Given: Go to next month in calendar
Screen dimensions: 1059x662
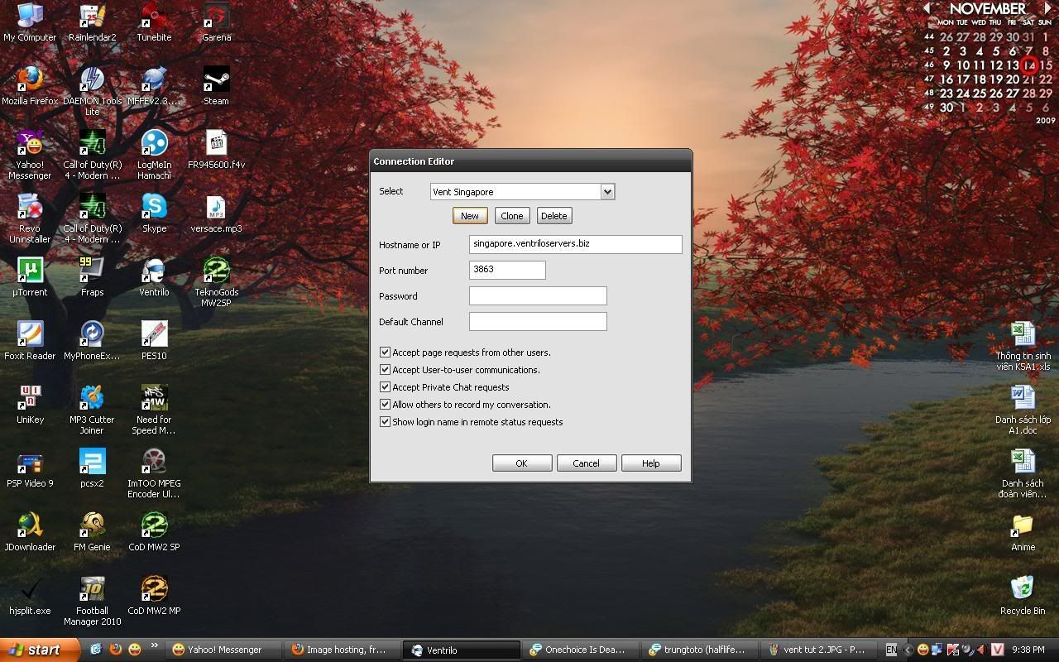Looking at the screenshot, I should tap(1049, 7).
